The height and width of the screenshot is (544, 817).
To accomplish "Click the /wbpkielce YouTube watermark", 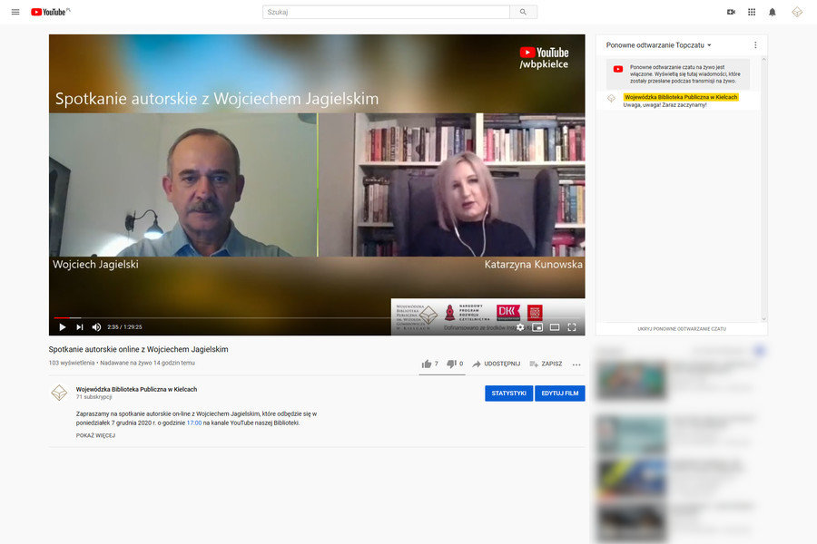I will (544, 58).
